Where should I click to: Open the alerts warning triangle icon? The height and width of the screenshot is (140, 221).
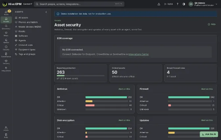click(x=159, y=4)
